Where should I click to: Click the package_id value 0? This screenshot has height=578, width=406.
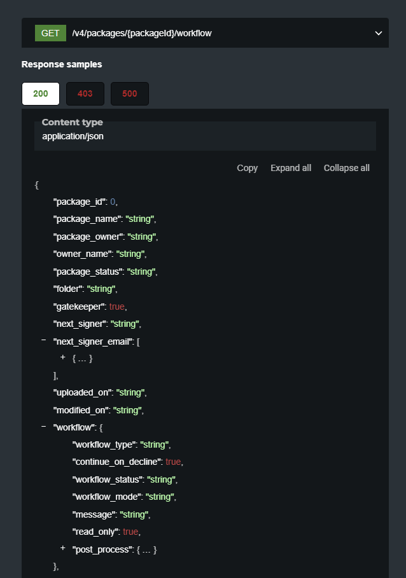coord(113,202)
